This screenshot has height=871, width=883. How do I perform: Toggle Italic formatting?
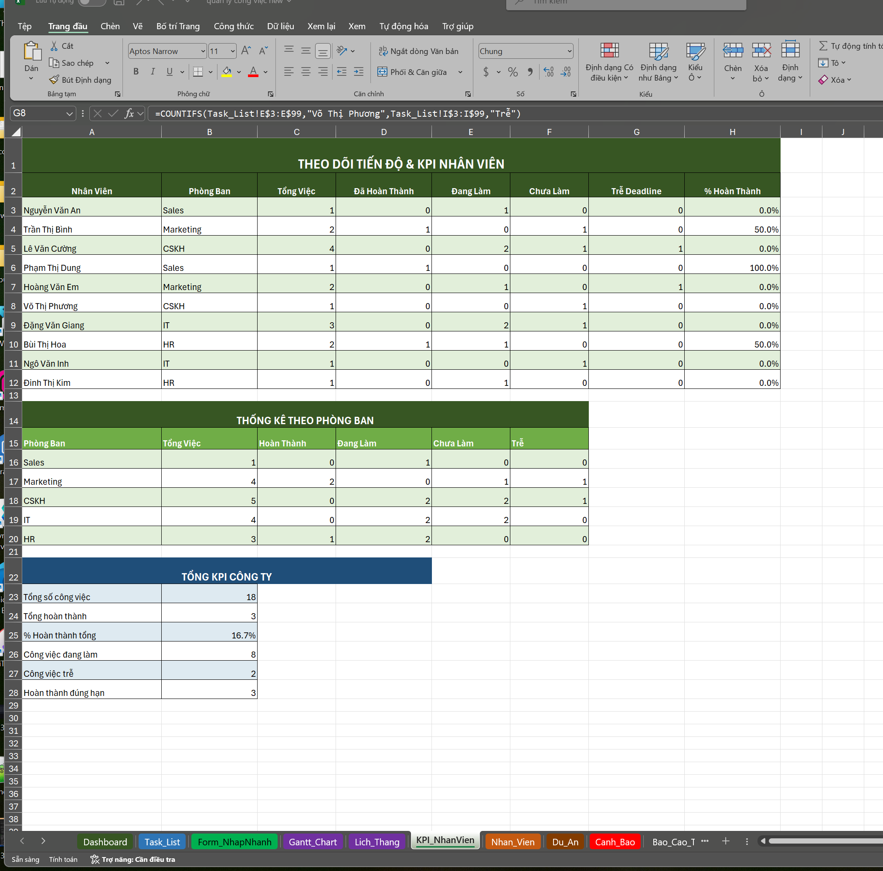point(153,71)
